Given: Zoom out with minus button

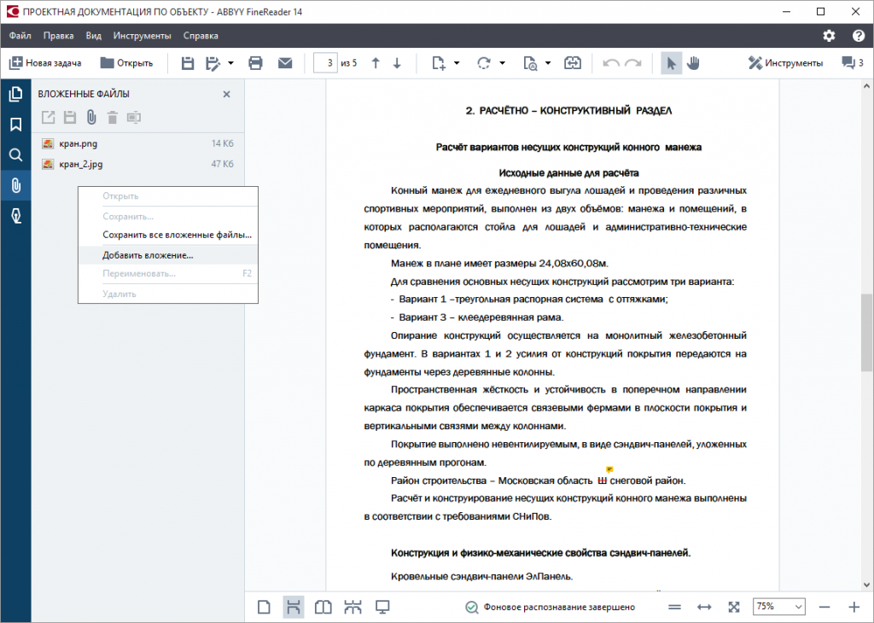Looking at the screenshot, I should 825,607.
